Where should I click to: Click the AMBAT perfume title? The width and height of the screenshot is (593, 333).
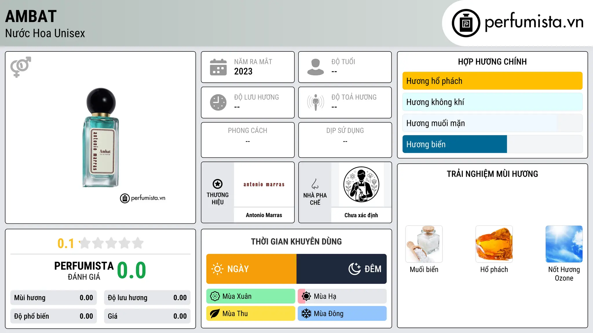tap(31, 16)
